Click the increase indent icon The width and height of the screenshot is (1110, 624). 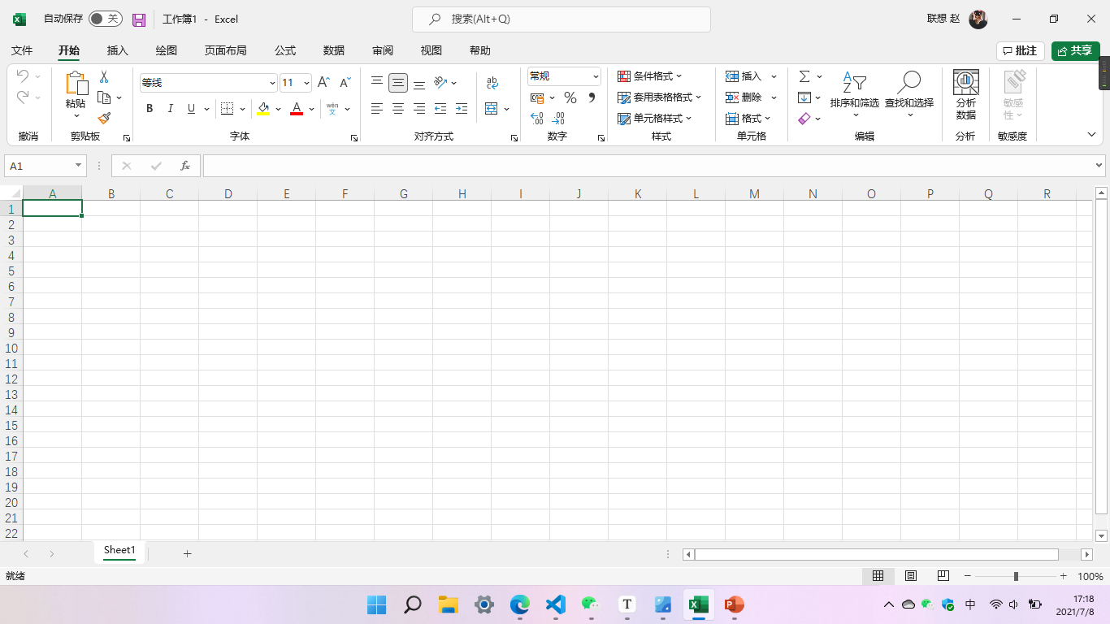(x=462, y=108)
